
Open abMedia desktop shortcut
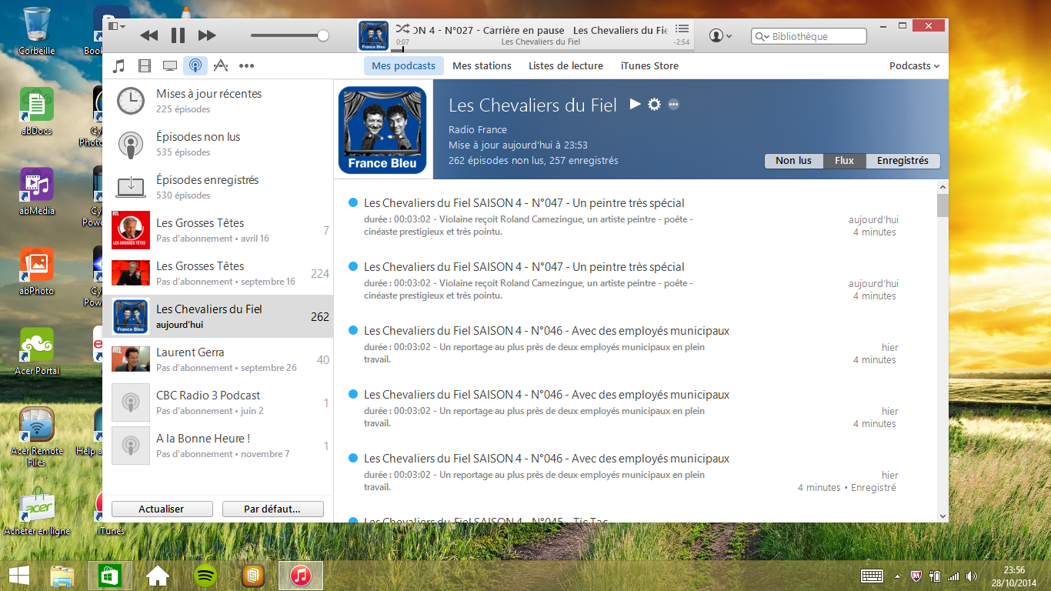(37, 191)
